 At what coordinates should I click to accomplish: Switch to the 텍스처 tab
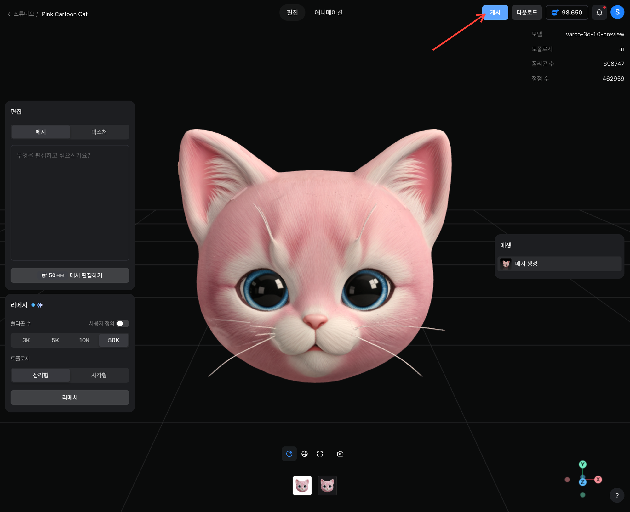tap(99, 132)
